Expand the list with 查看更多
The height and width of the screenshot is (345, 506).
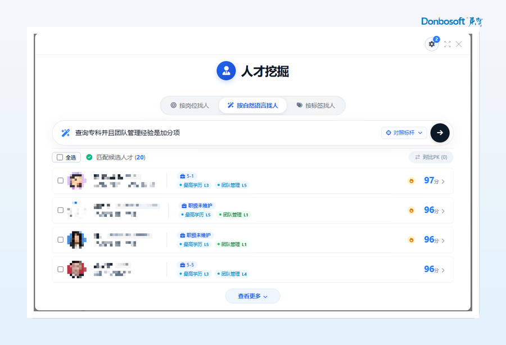point(252,296)
